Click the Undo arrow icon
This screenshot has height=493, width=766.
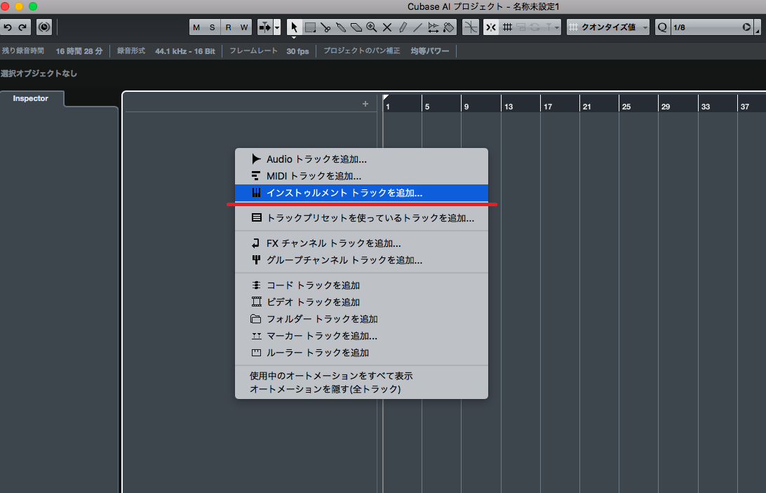pyautogui.click(x=8, y=27)
